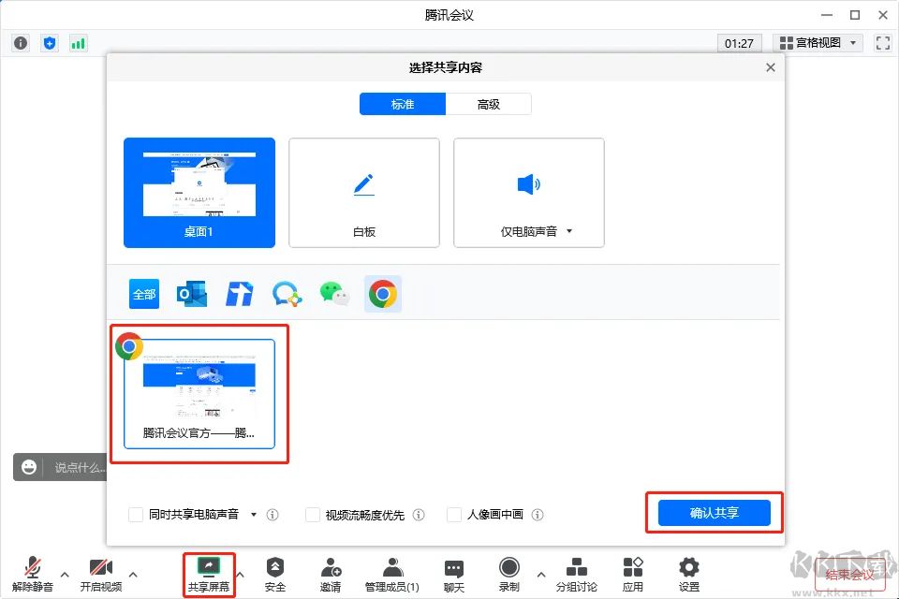Screen dimensions: 899x599
Task: Select the Chrome browser filter icon
Action: [383, 293]
